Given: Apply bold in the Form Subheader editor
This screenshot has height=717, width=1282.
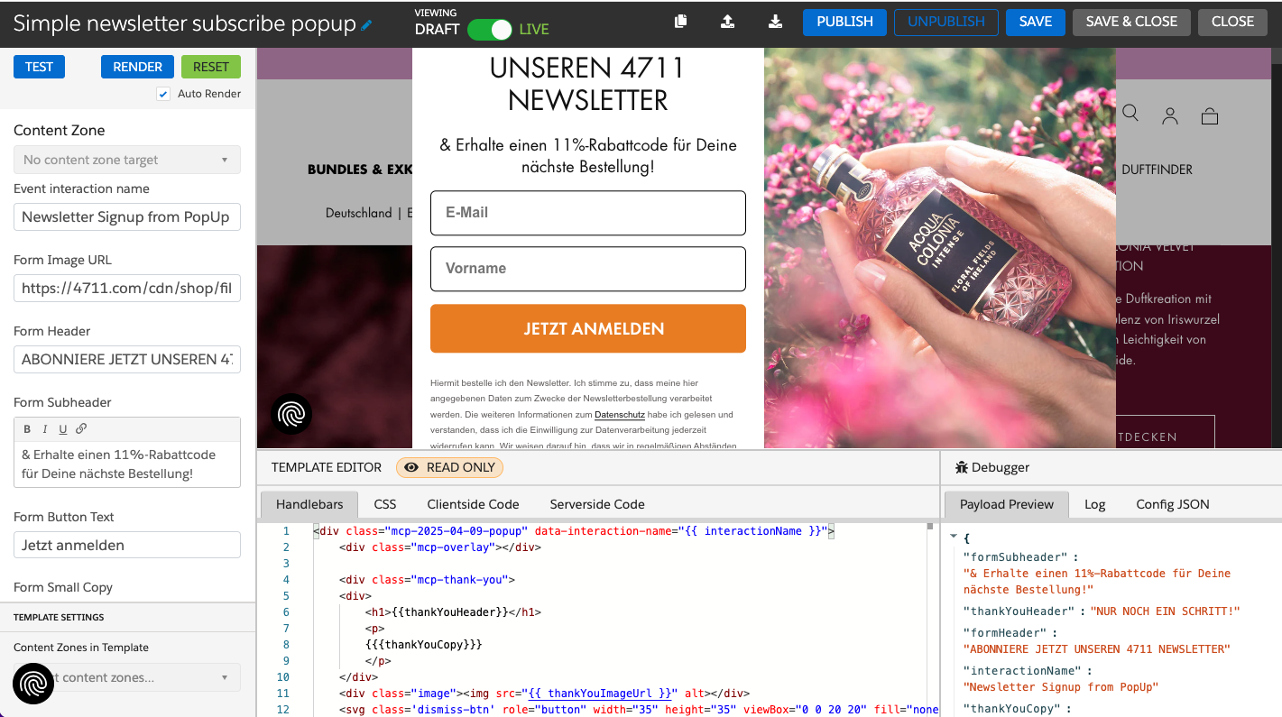Looking at the screenshot, I should 28,428.
